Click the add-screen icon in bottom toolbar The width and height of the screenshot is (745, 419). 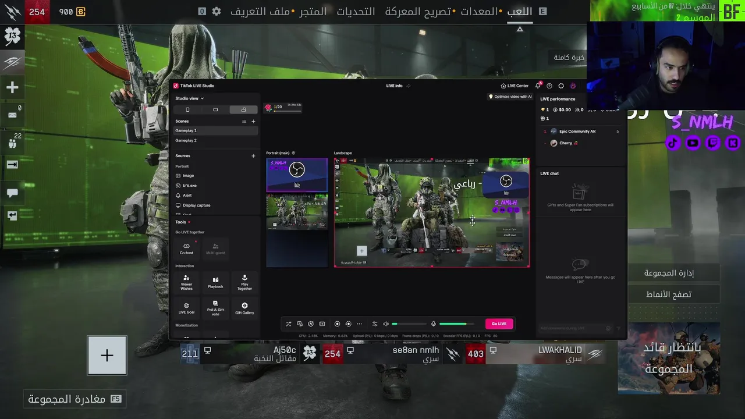(322, 324)
